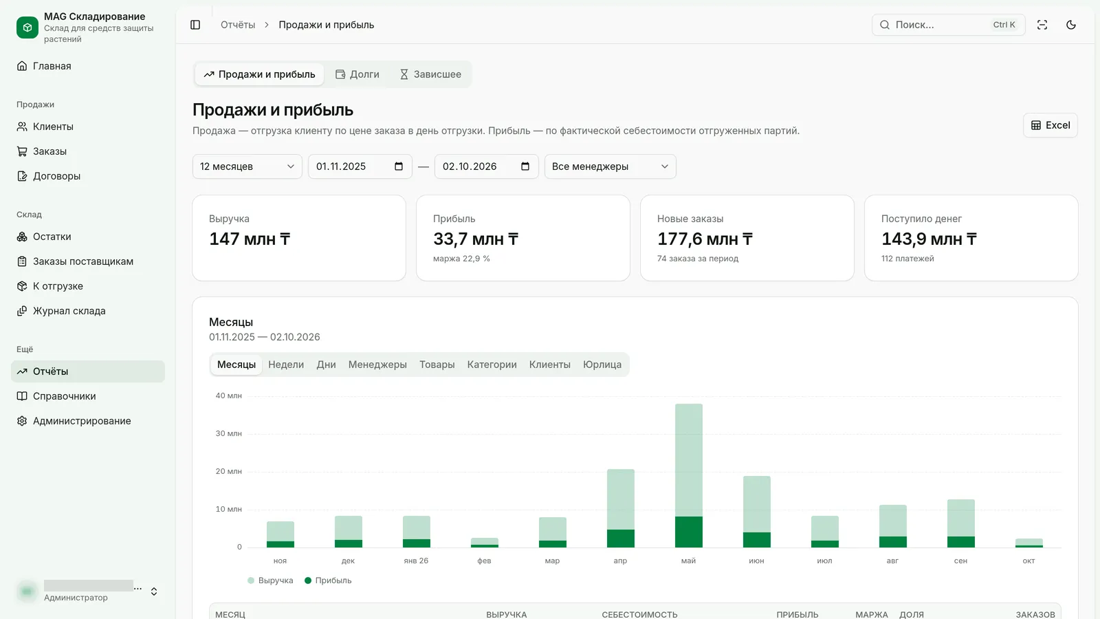Expand the 12 месяцев period dropdown
This screenshot has width=1100, height=619.
[247, 166]
